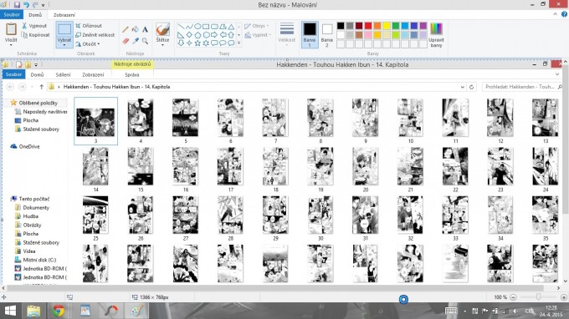The image size is (569, 319).
Task: Expand the shapes gallery more arrow
Action: pyautogui.click(x=238, y=43)
